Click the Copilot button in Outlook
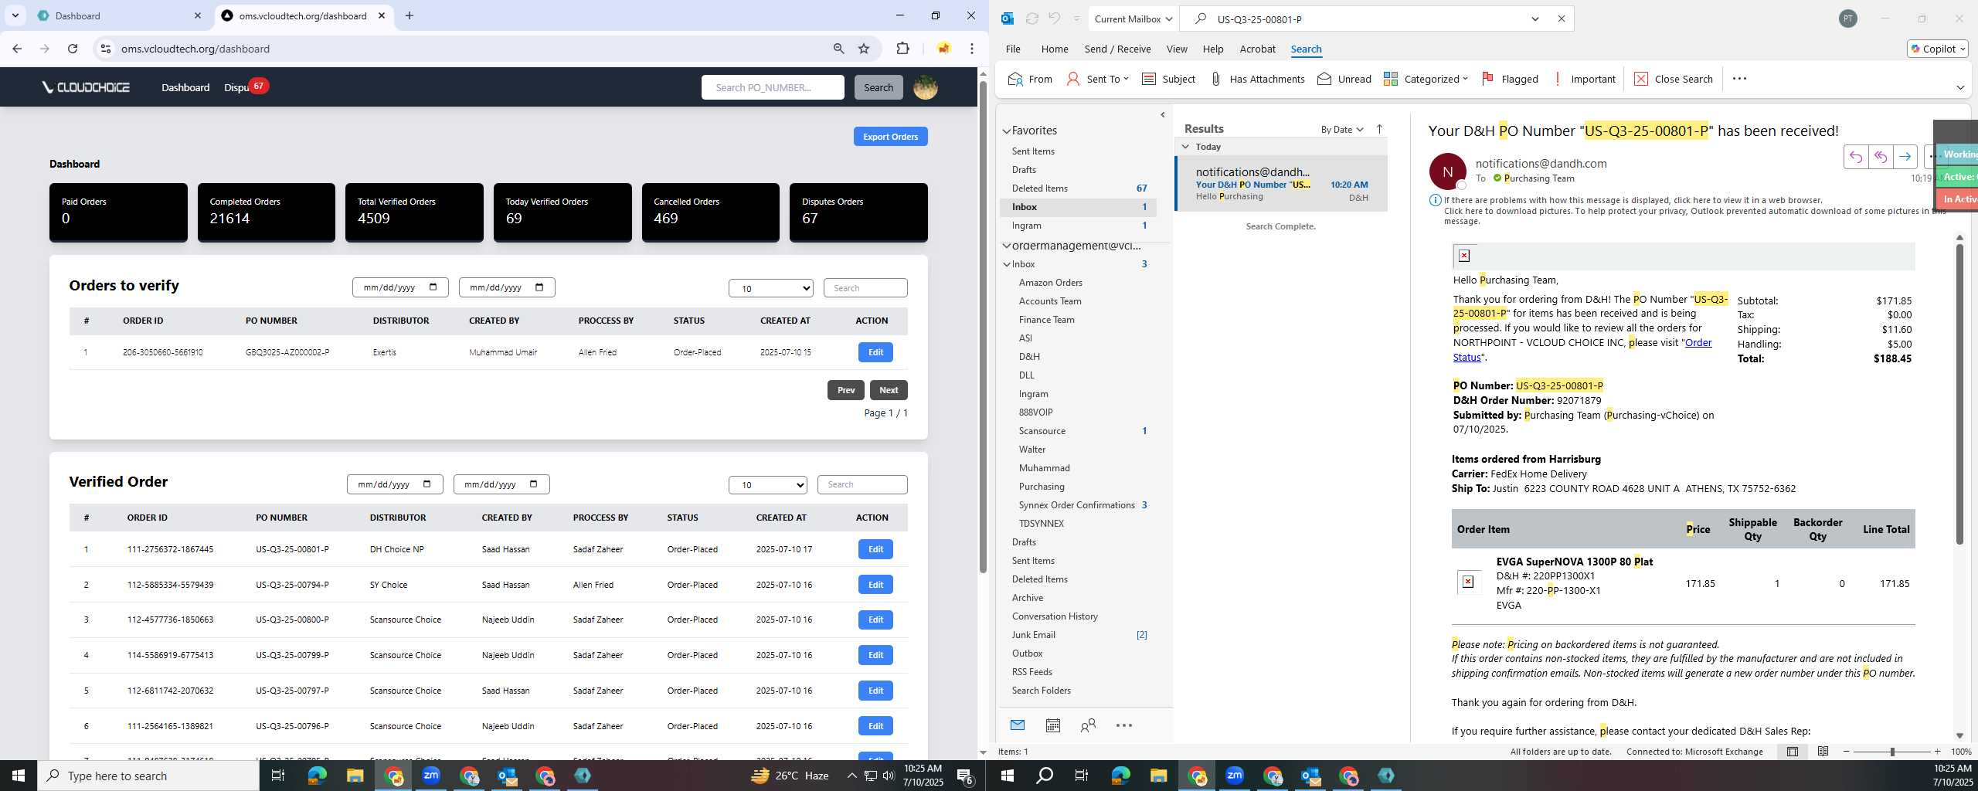Screen dimensions: 1978x791 coord(1938,49)
